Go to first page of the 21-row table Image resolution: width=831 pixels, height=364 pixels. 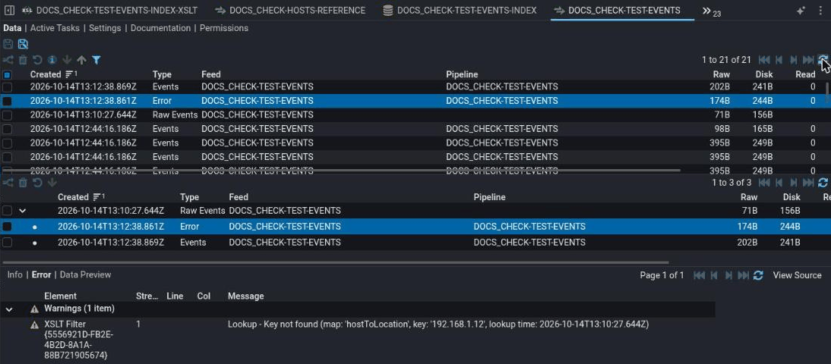(x=763, y=60)
